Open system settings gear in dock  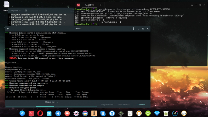tap(76, 113)
